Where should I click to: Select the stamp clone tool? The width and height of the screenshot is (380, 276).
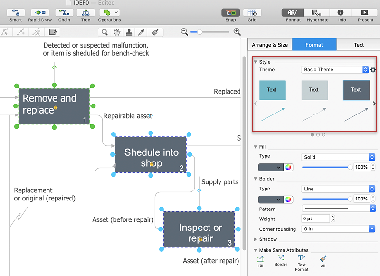click(x=129, y=32)
